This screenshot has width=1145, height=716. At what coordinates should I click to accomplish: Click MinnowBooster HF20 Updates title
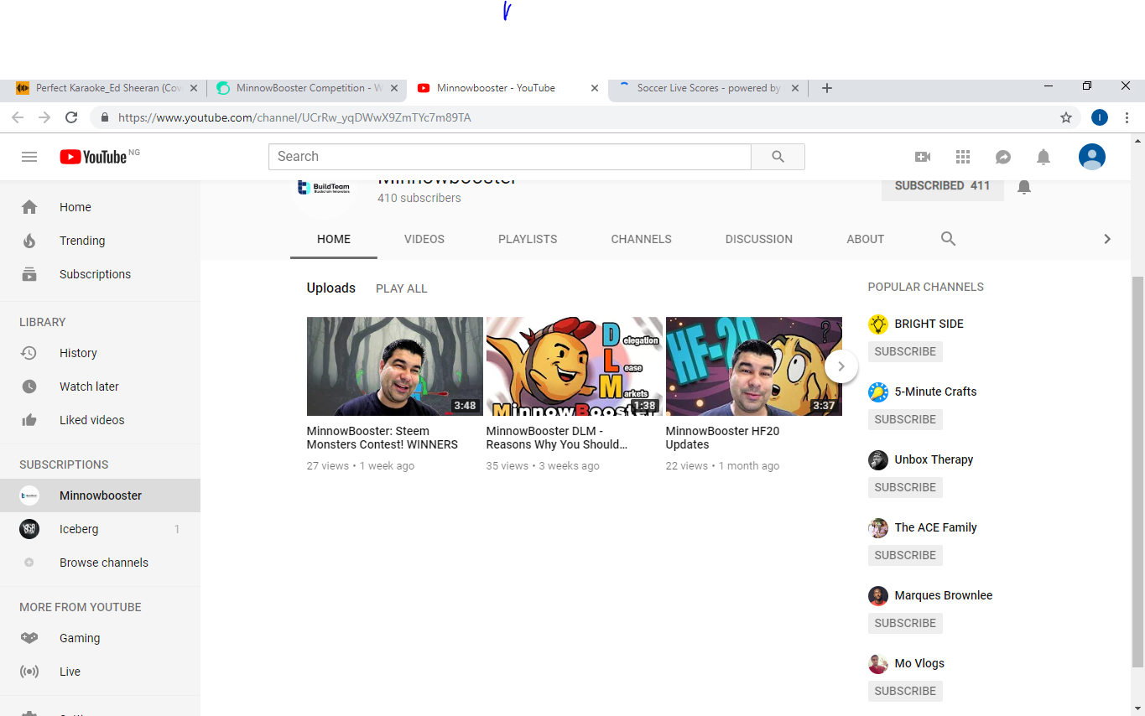[722, 438]
